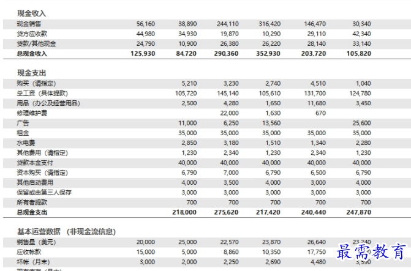This screenshot has width=411, height=271.
Task: Click the 6,500 capital purchase cell
Action: tap(319, 173)
